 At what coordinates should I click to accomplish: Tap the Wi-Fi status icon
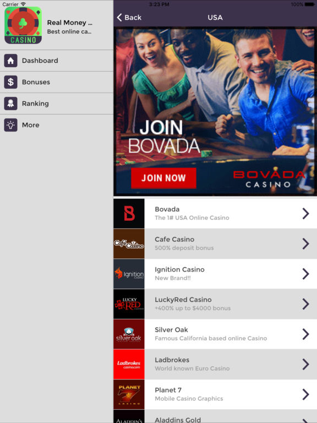pyautogui.click(x=23, y=4)
